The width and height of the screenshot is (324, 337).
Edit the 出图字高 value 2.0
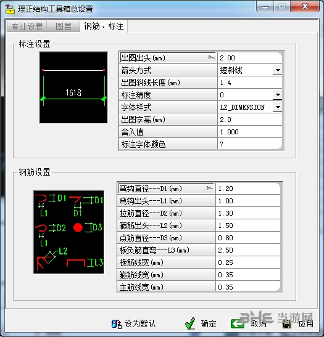pos(250,120)
